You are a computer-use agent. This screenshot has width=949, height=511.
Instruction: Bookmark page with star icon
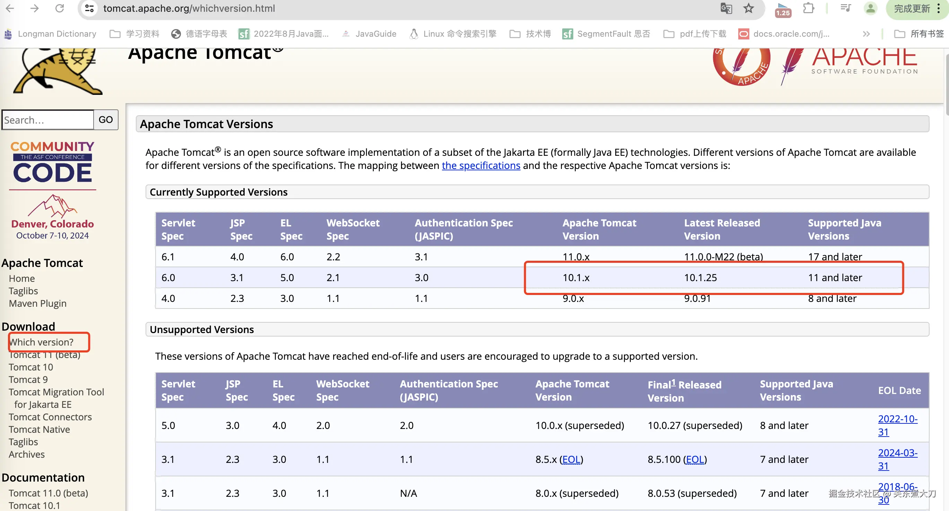point(748,8)
